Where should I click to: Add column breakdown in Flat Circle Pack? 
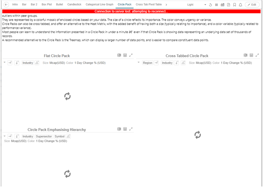pos(10,63)
